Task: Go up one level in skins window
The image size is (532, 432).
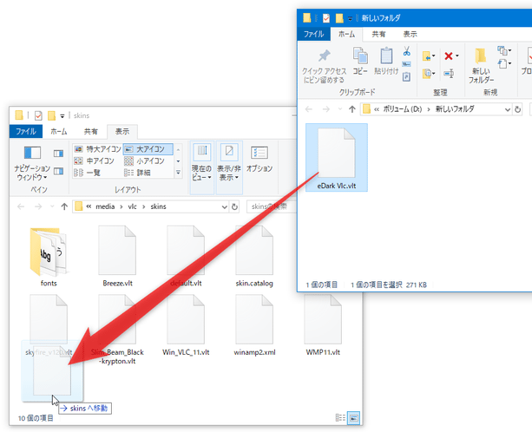Action: pos(63,206)
